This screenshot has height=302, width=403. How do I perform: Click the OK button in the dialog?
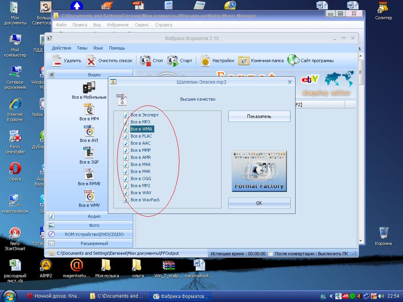click(259, 203)
